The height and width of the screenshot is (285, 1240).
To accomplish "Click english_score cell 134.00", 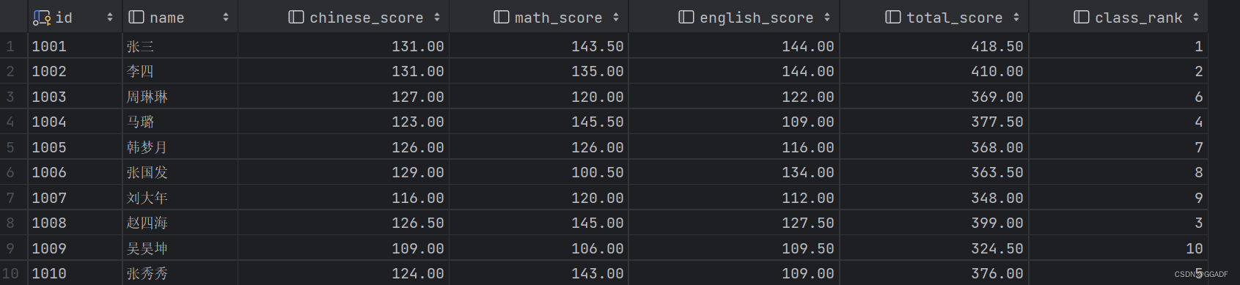I will tap(734, 172).
